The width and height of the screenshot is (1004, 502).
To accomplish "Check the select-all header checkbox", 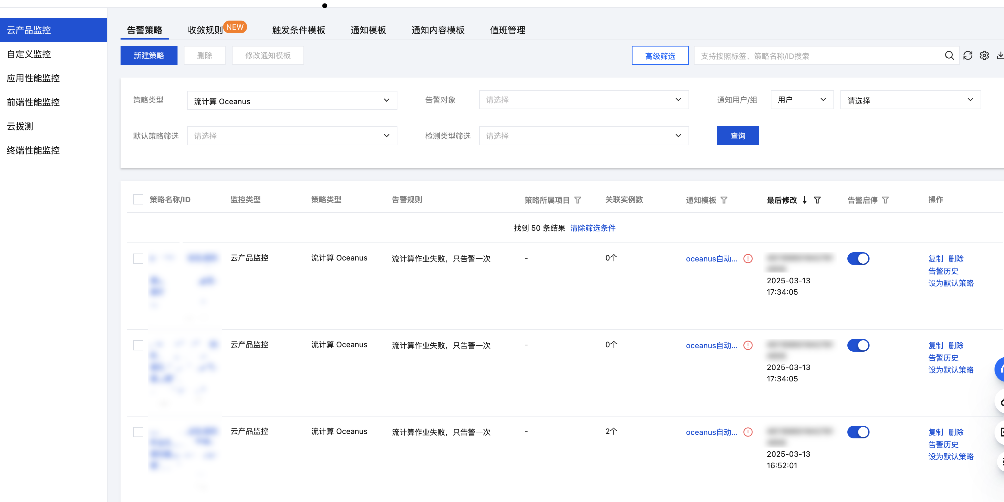I will pyautogui.click(x=138, y=199).
